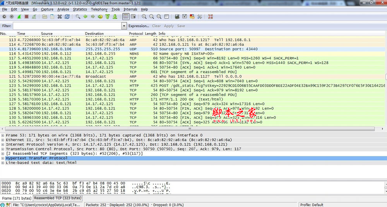Click the packet list horizontal scrollbar

[190, 129]
